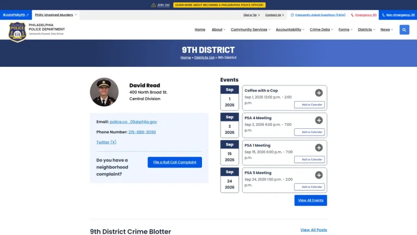Open Philly Unsolved Murders link
The width and height of the screenshot is (417, 235).
pos(55,15)
